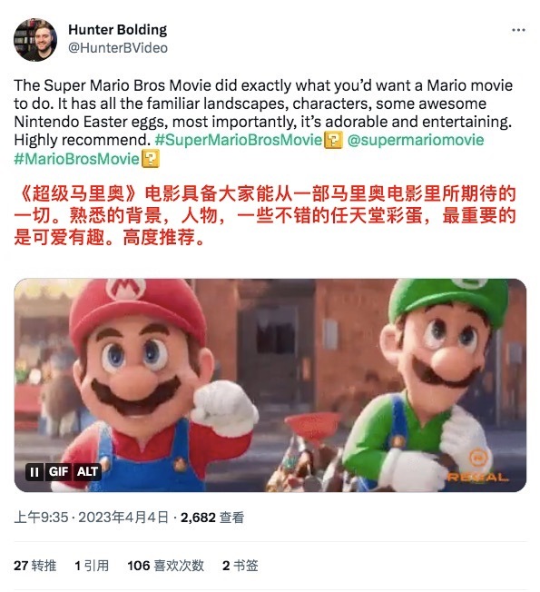Open the three-dot more options menu
Image resolution: width=540 pixels, height=592 pixels.
[x=518, y=30]
